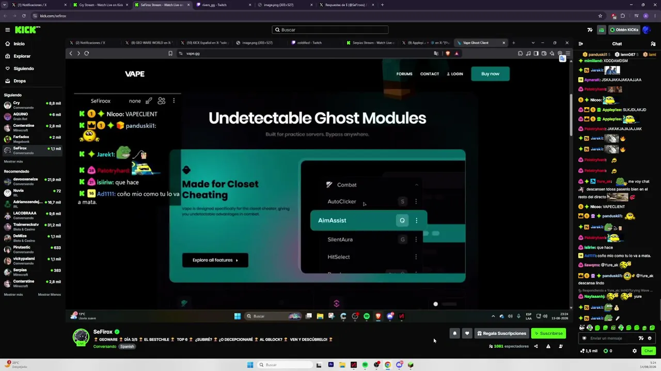The image size is (661, 371).
Task: Collapse recommended list with Mostrar Menos
Action: click(x=50, y=295)
